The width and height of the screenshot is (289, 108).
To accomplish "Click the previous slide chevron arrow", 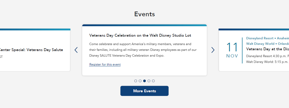I will coord(76,50).
